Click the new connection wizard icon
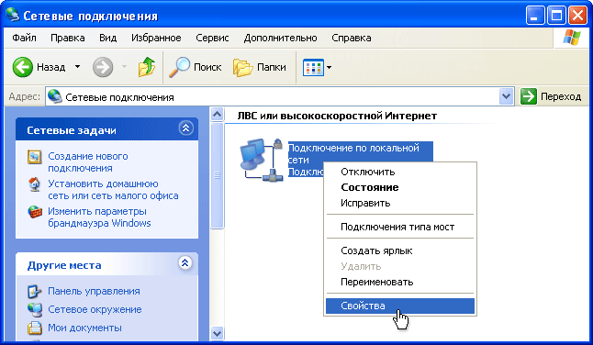 (x=34, y=156)
